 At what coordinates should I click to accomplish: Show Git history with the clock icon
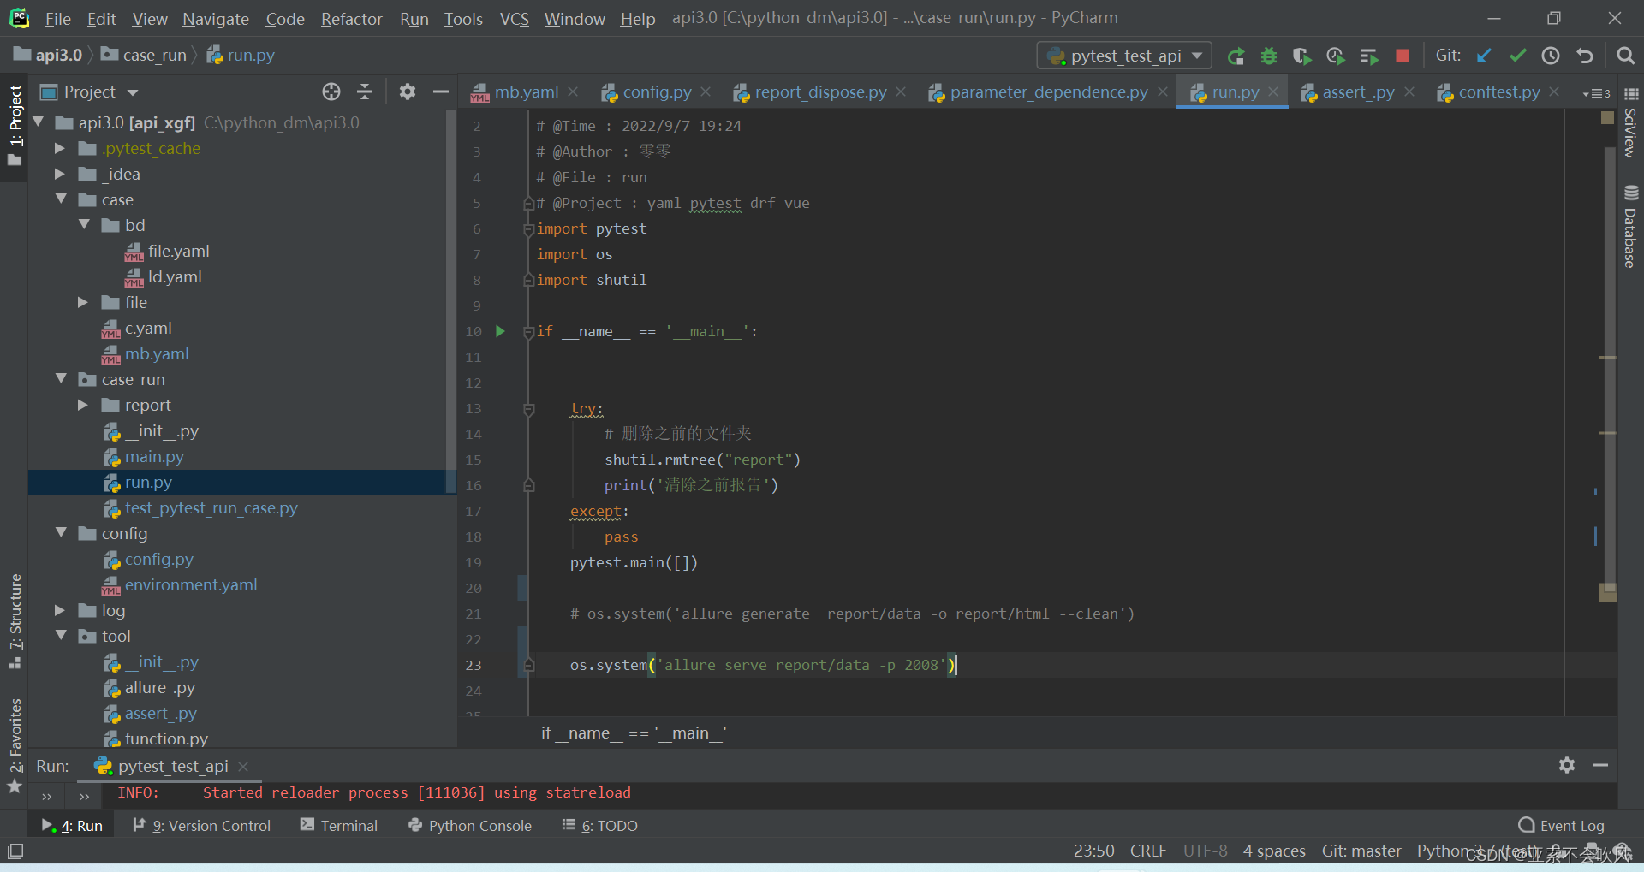1551,56
